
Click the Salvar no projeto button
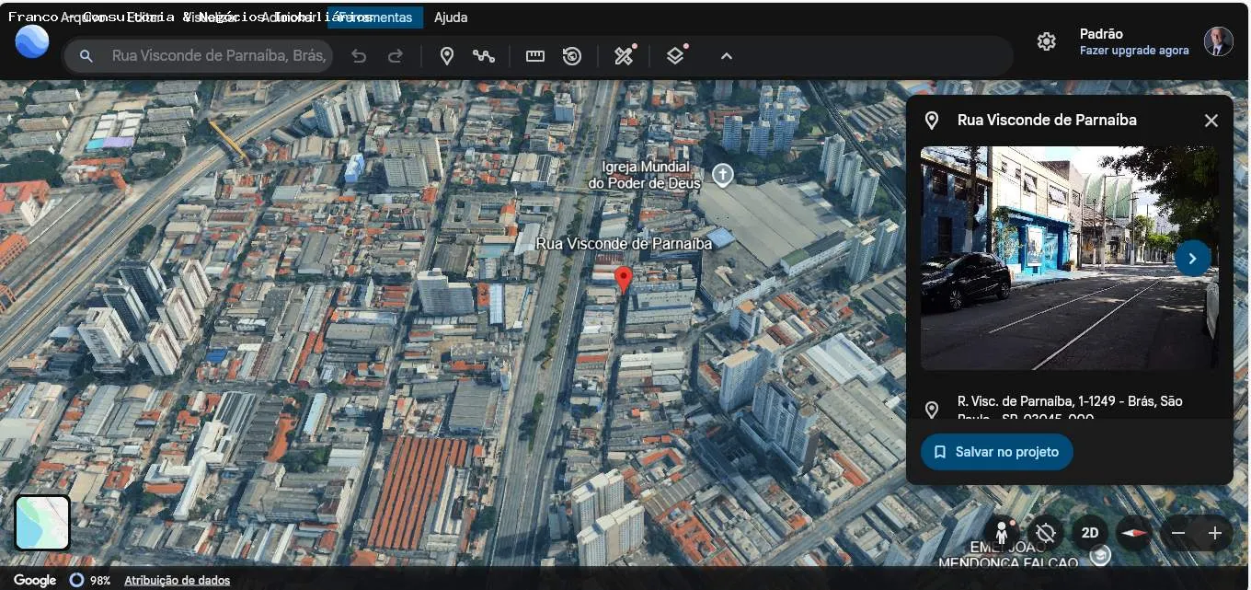(997, 452)
